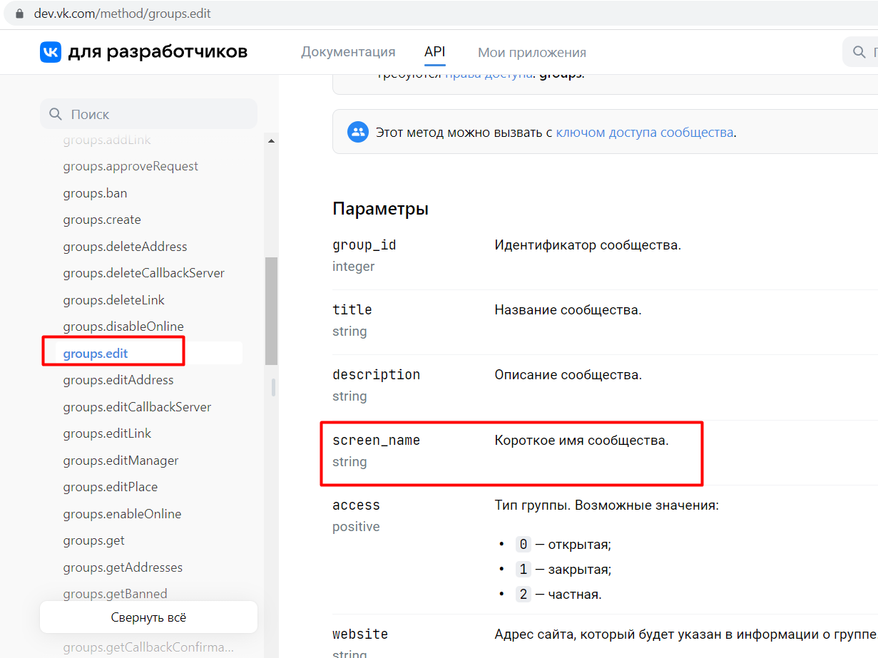The height and width of the screenshot is (658, 878).
Task: Click the top-right search magnifier icon
Action: tap(859, 52)
